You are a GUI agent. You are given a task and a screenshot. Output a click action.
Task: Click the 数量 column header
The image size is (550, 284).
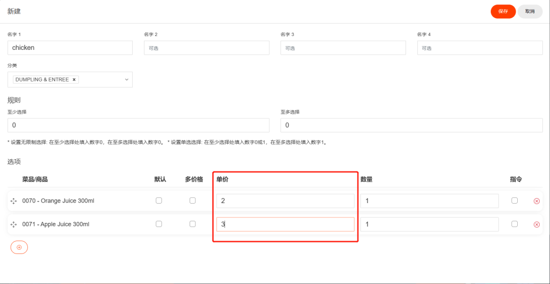[366, 180]
